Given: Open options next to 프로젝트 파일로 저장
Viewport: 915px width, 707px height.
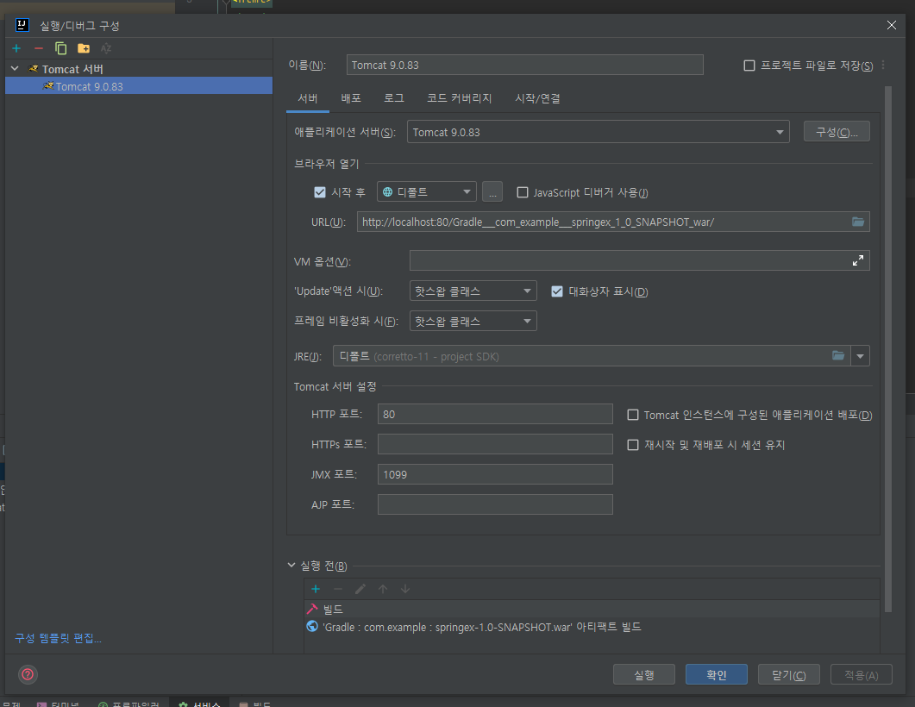Looking at the screenshot, I should click(x=883, y=65).
